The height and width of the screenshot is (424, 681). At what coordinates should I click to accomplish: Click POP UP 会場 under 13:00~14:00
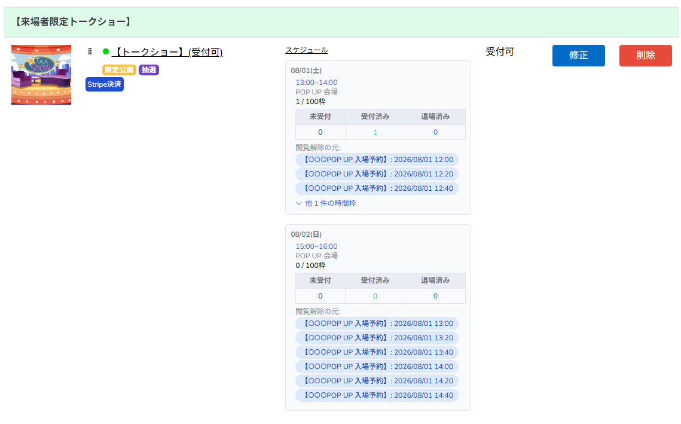click(317, 92)
